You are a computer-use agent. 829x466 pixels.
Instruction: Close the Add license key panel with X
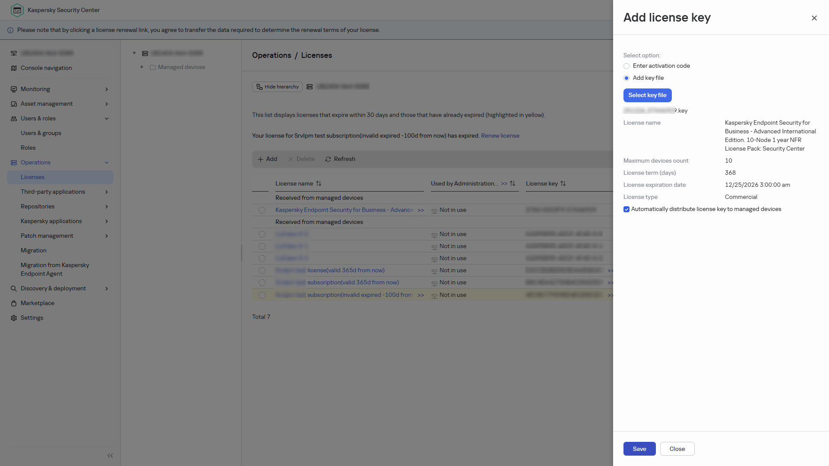[814, 18]
